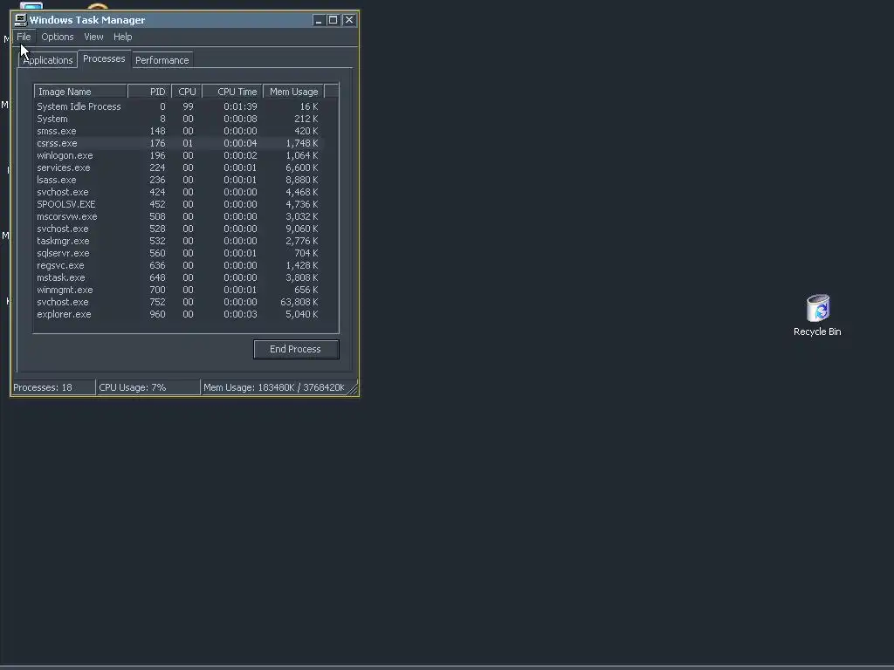The height and width of the screenshot is (670, 894).
Task: Click the CPU Usage: 7% status entry
Action: pyautogui.click(x=148, y=387)
